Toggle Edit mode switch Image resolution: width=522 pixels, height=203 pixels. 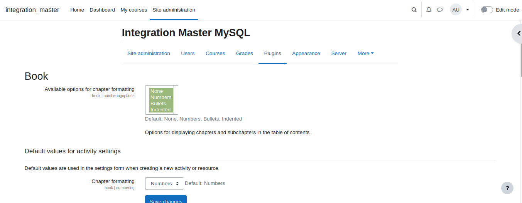coord(487,10)
